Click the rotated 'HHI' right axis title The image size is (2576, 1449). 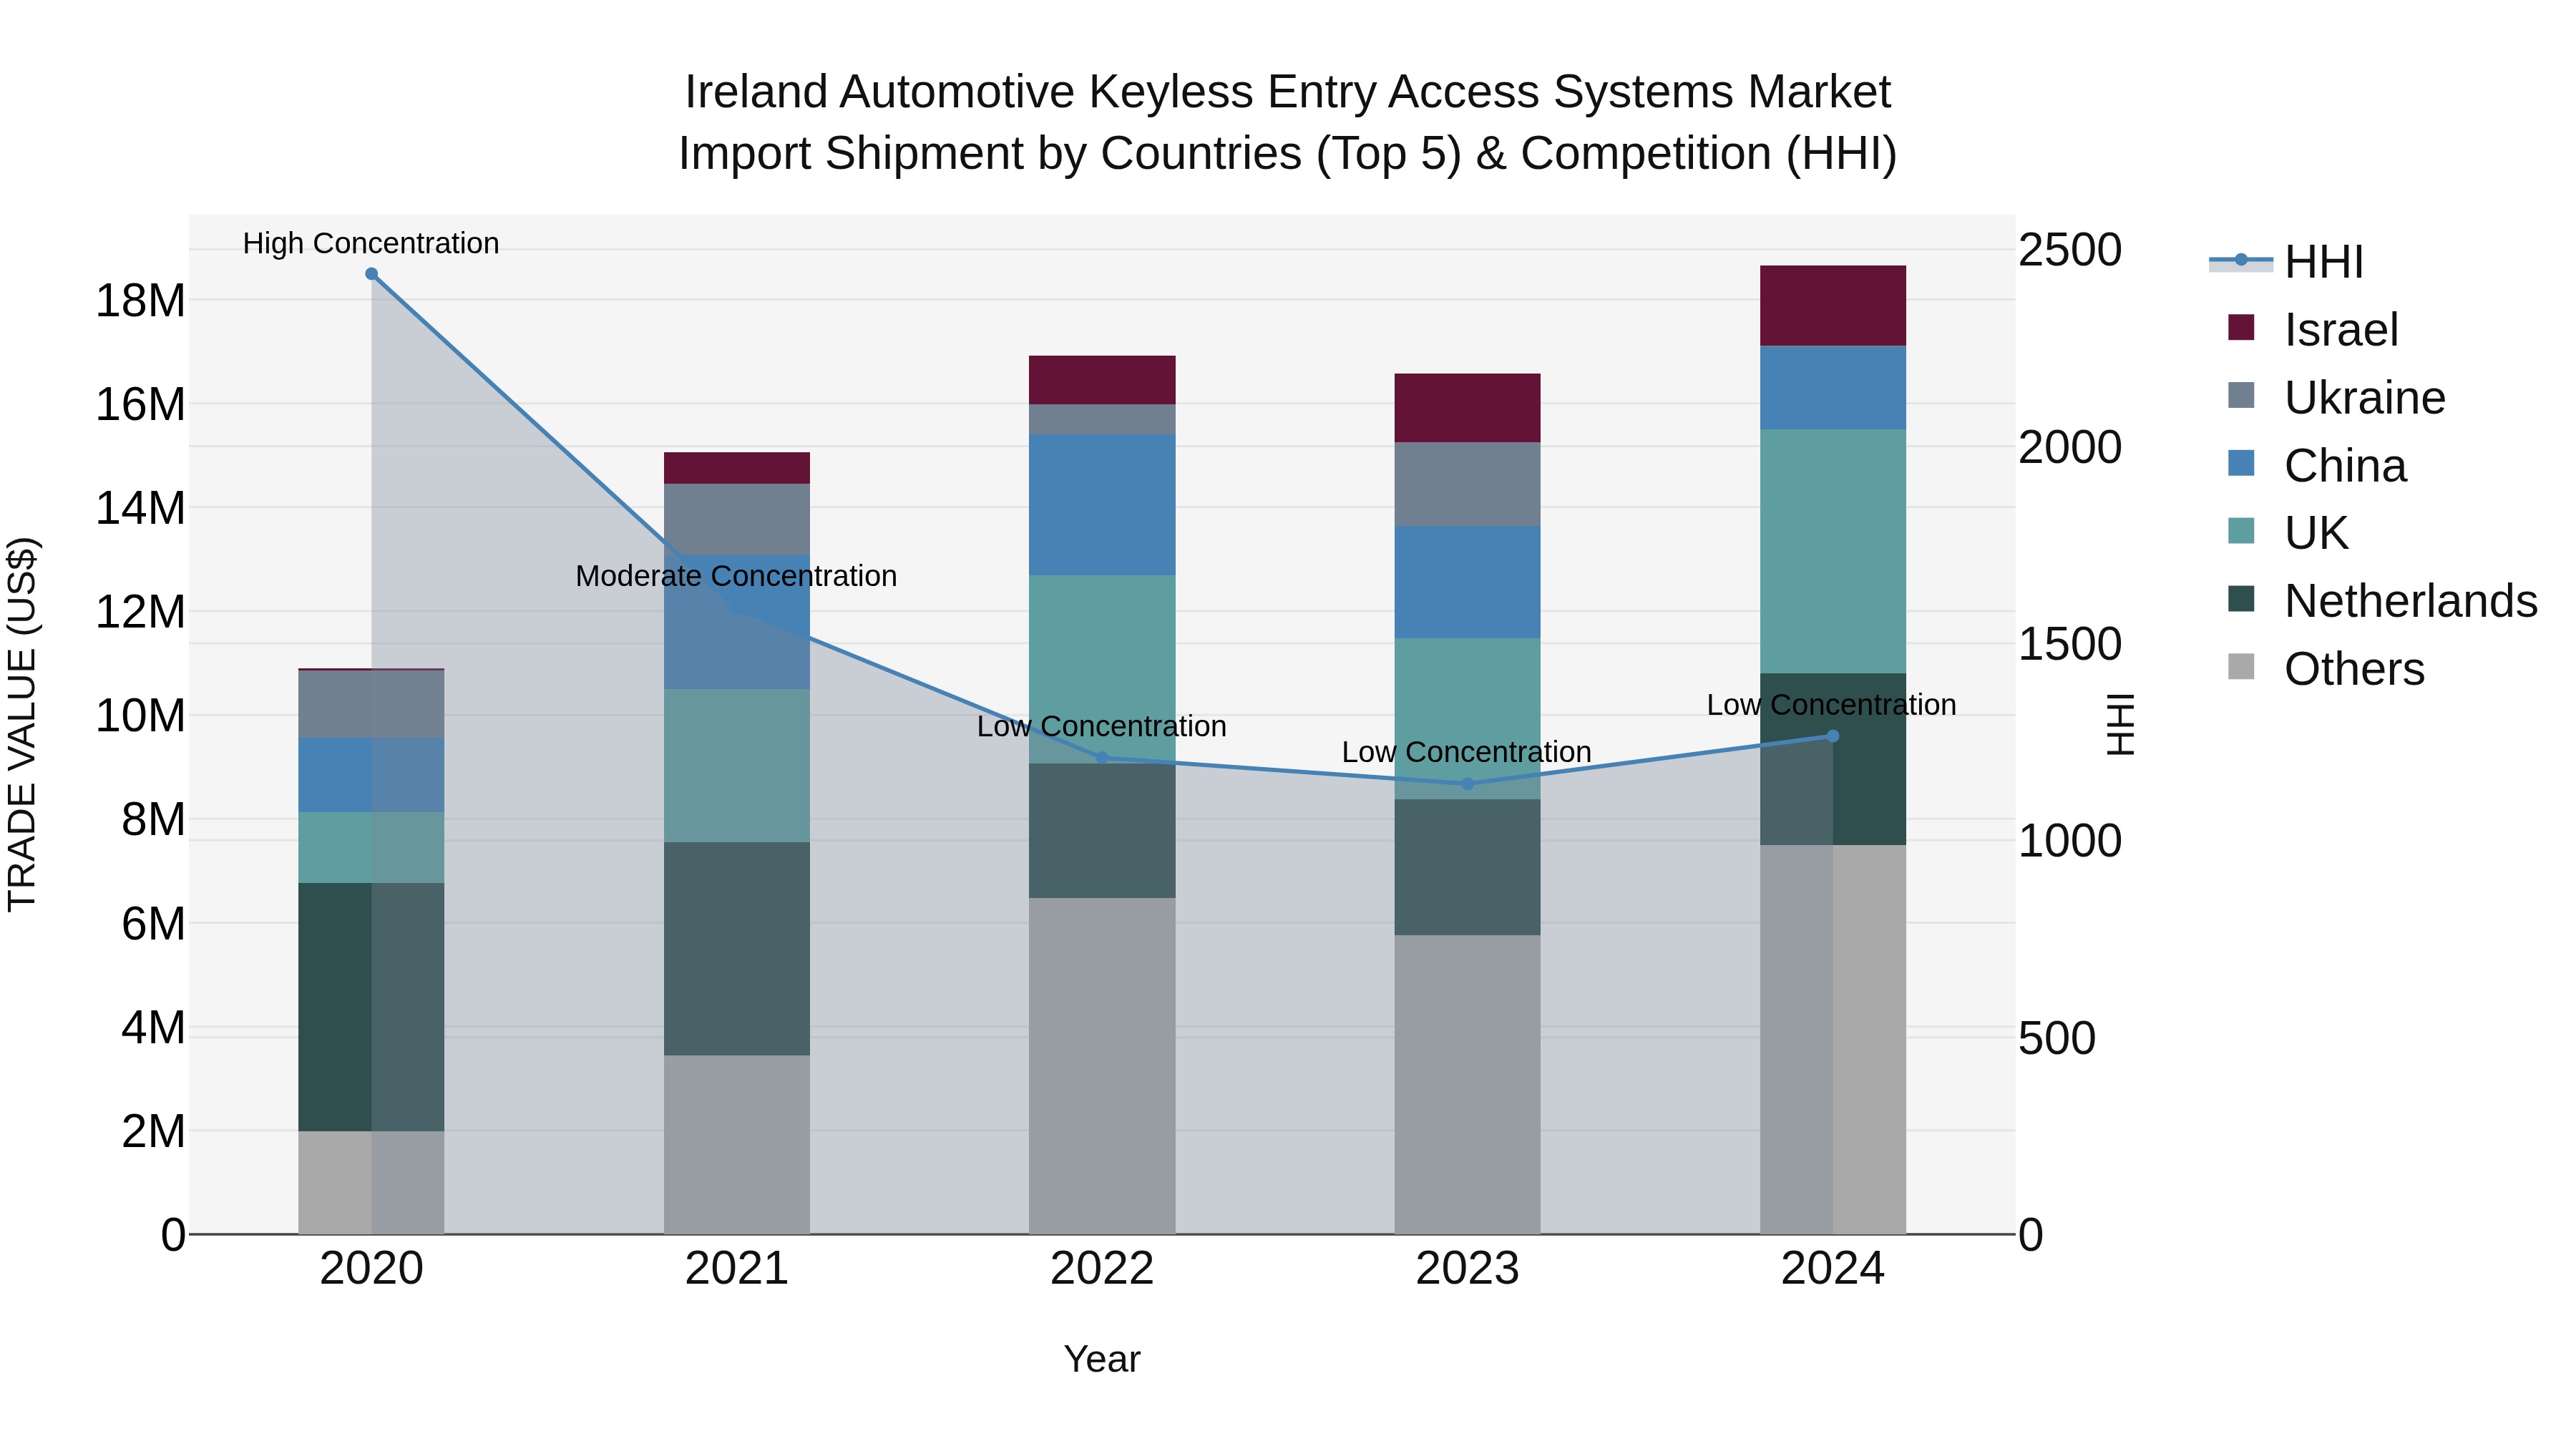(x=2120, y=724)
